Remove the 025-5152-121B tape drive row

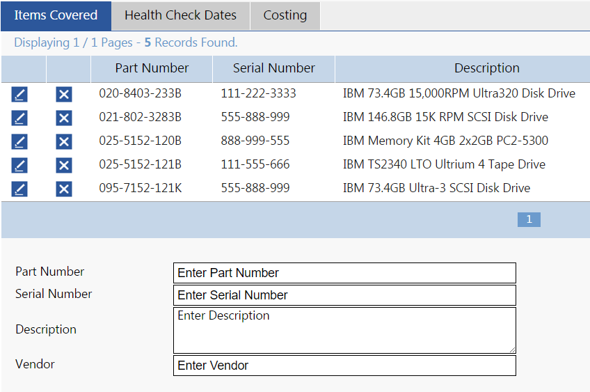(x=64, y=165)
